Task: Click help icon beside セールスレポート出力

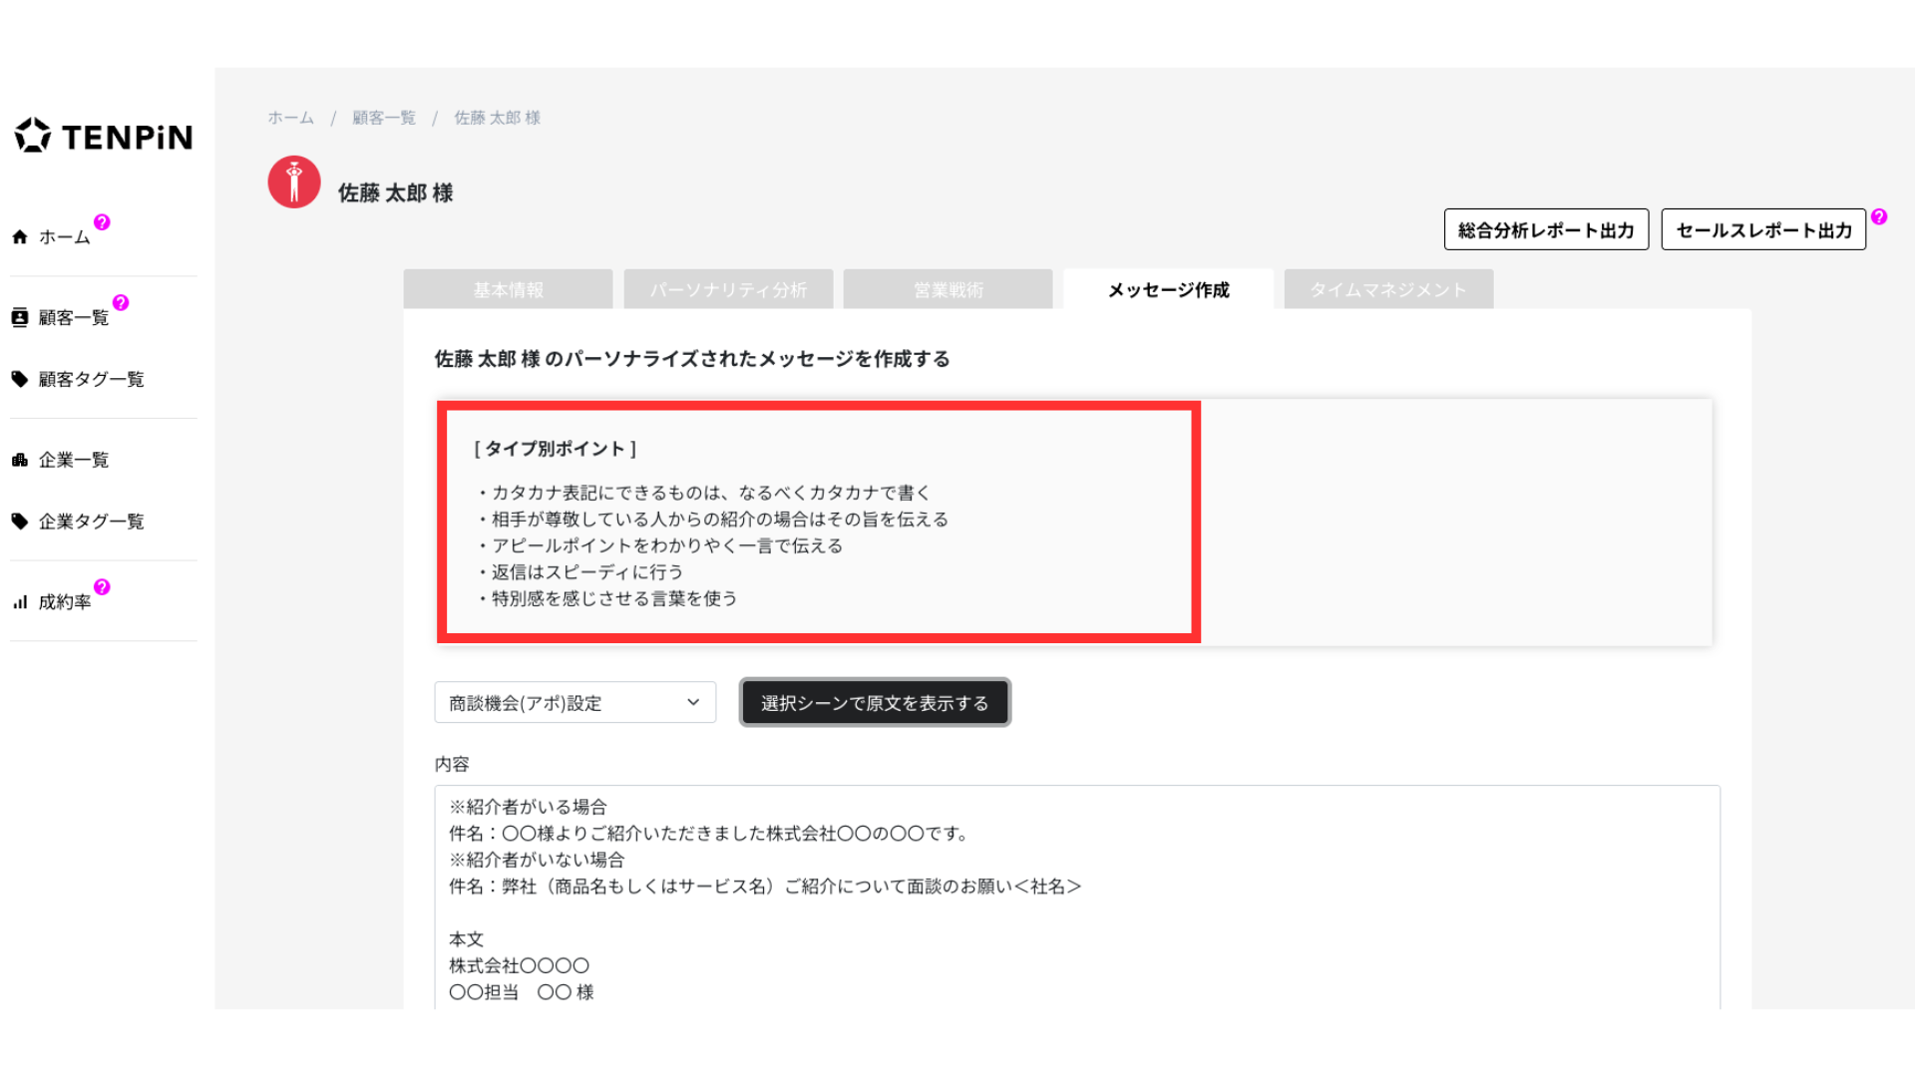Action: (1879, 216)
